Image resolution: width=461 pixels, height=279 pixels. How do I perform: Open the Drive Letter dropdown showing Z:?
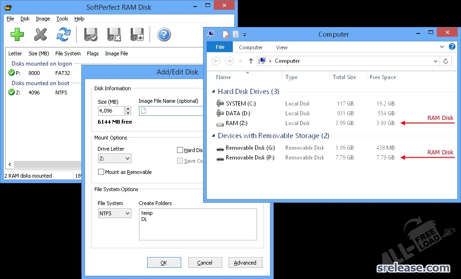tap(114, 159)
